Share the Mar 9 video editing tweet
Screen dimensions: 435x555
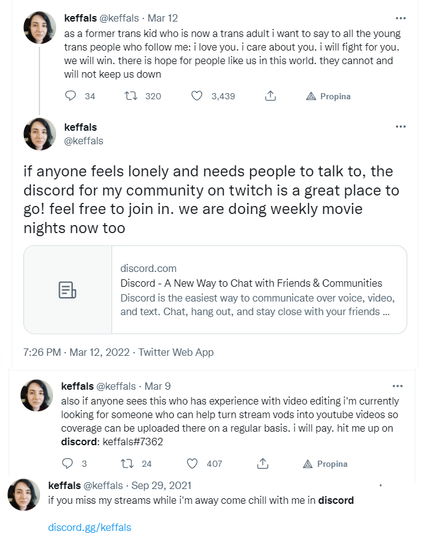coord(262,464)
